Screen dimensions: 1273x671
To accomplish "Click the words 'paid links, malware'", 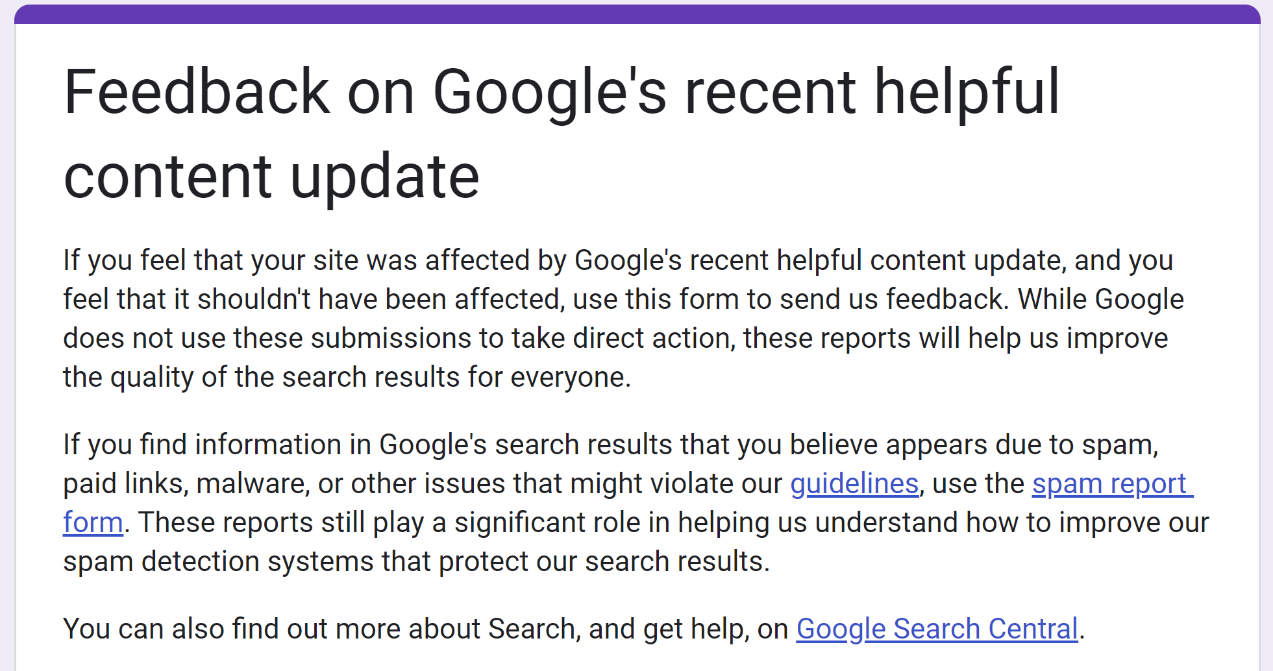I will coord(188,483).
